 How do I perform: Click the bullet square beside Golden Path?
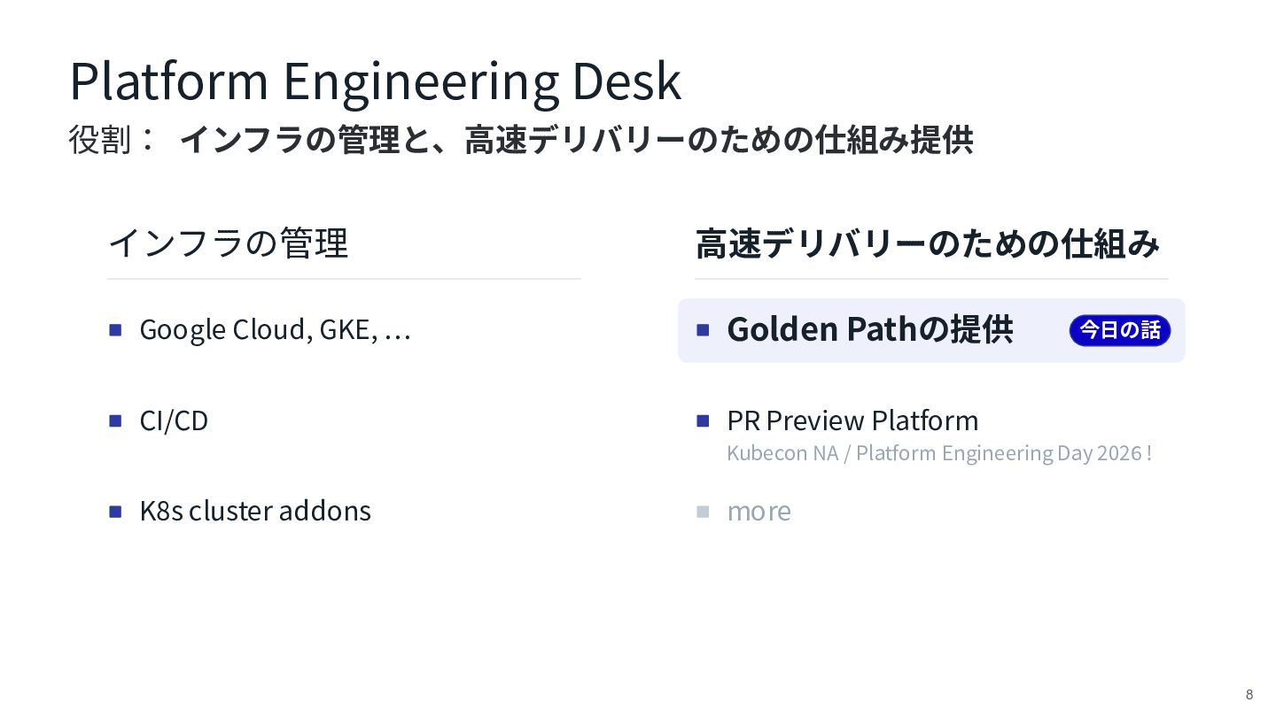(x=704, y=330)
